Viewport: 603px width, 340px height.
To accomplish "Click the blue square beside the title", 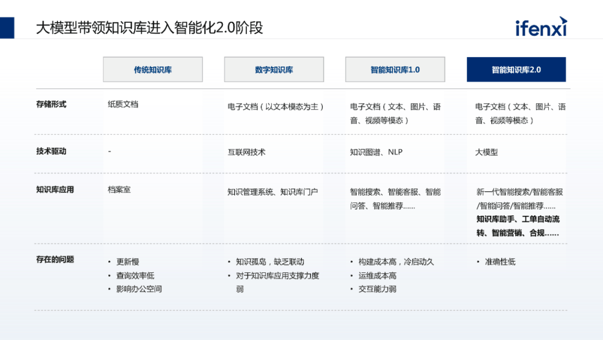I will coord(7,27).
